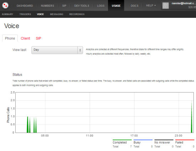
Task: Switch to the Triggers sub-tab
Action: tap(25, 14)
